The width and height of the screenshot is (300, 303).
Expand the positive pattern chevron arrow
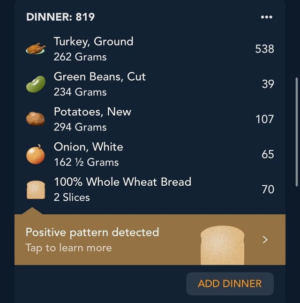pyautogui.click(x=265, y=240)
